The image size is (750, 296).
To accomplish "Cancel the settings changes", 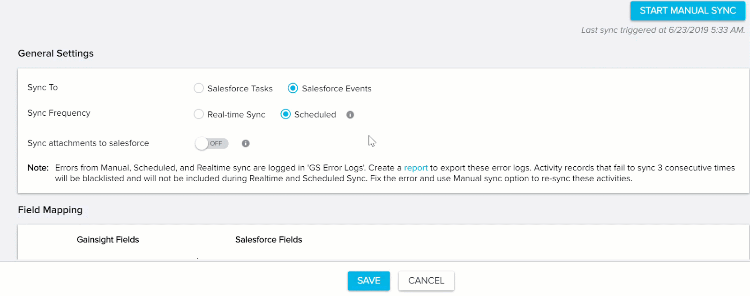I will click(426, 281).
